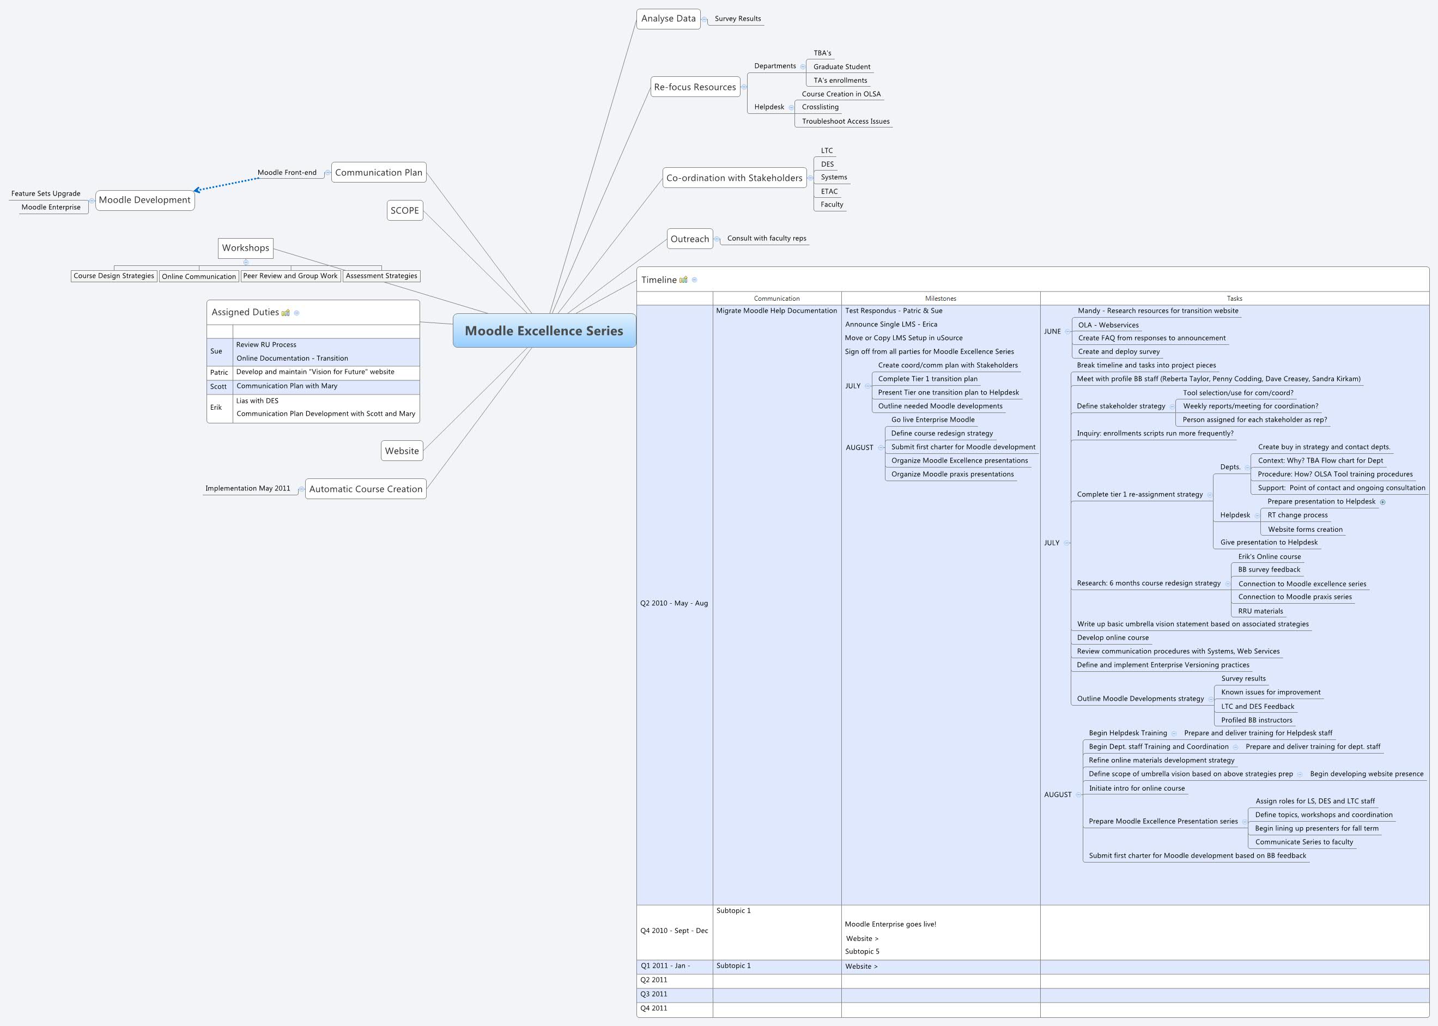Select the 'Moodle Enterprise goes live!' milestone

click(891, 924)
